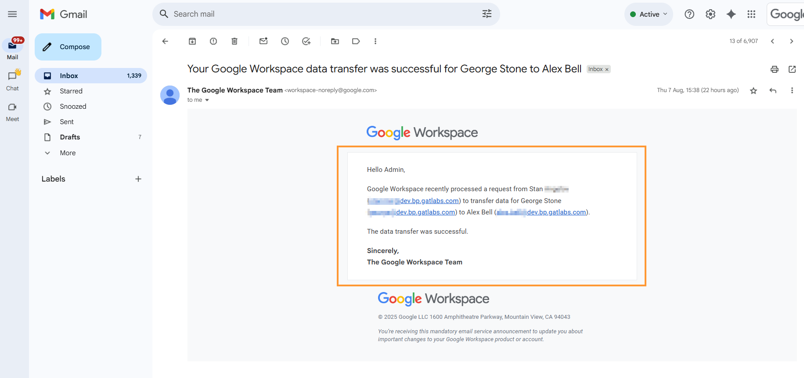Open Settings gear icon
Viewport: 804px width, 378px height.
[710, 14]
